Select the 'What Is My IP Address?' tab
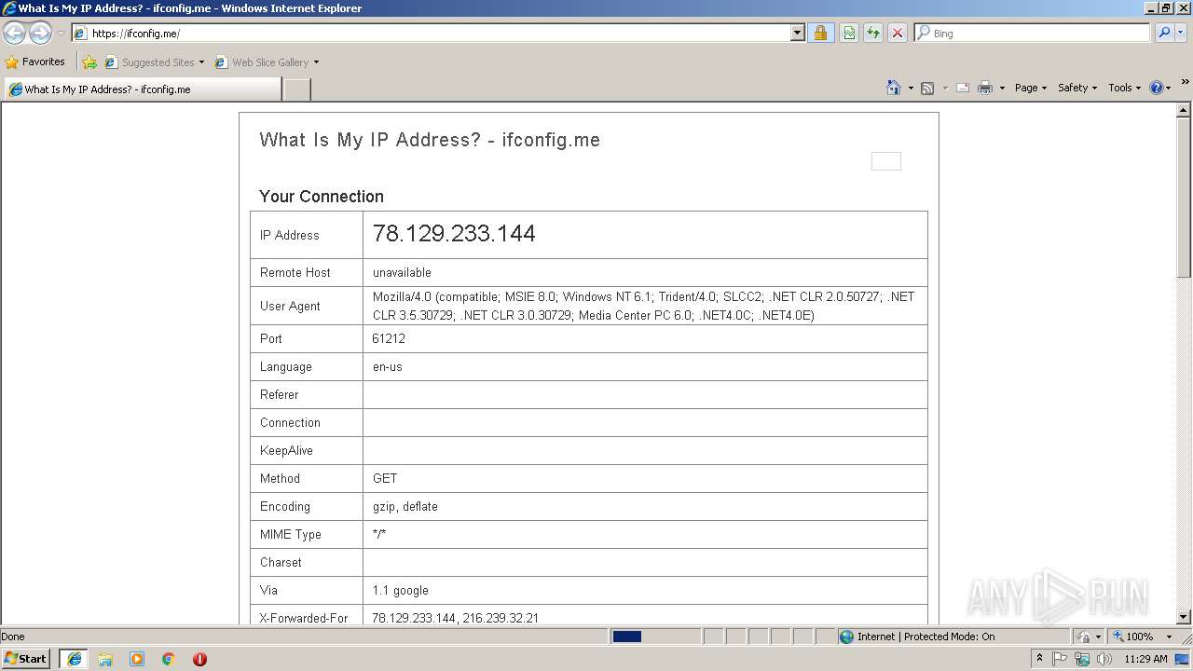 click(143, 89)
